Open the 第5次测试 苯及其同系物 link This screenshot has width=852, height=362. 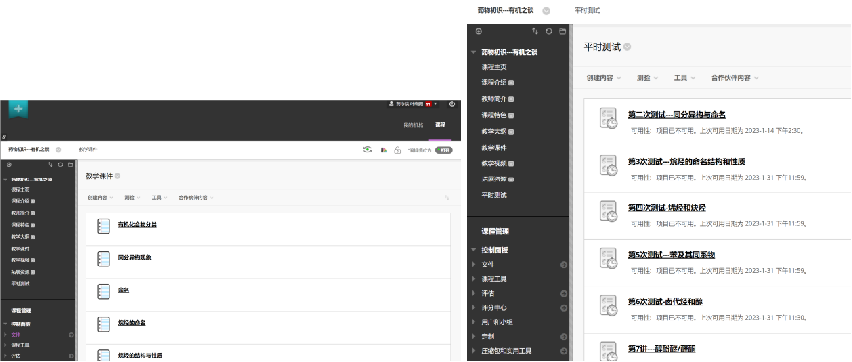point(671,255)
